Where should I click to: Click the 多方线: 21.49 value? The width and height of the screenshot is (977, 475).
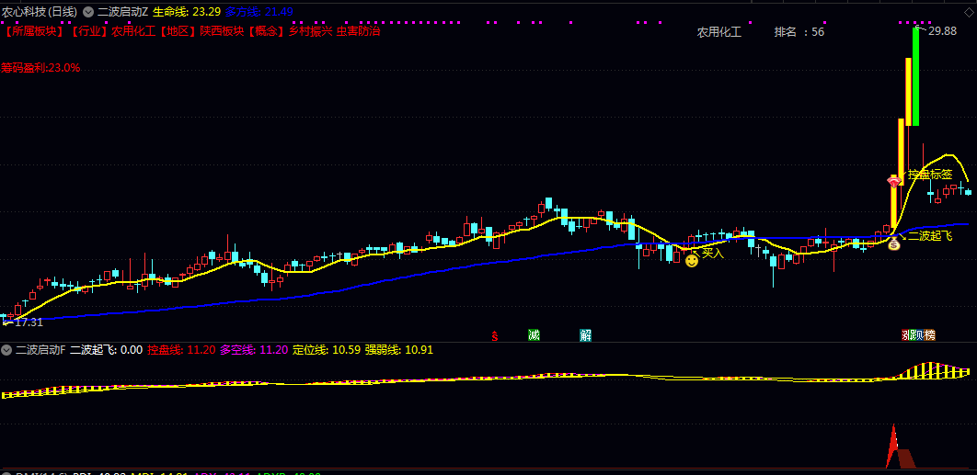click(x=259, y=12)
